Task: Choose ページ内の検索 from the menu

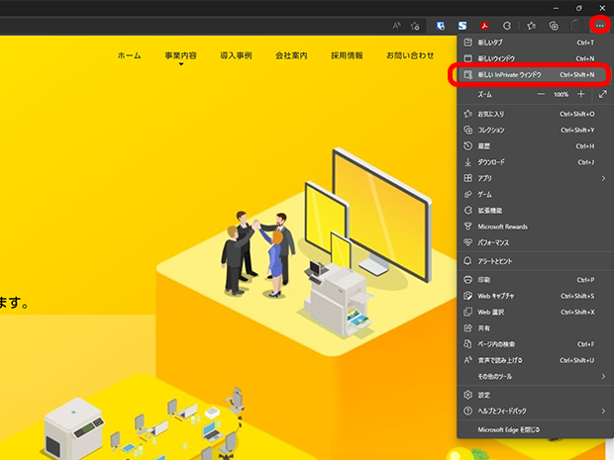Action: [536, 344]
